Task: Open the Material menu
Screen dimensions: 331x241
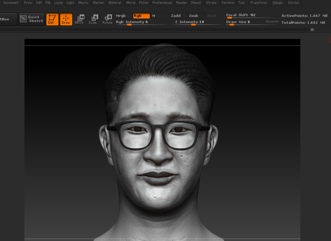Action: pos(114,2)
